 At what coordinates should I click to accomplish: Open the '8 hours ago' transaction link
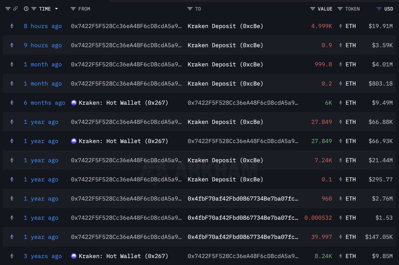(43, 26)
